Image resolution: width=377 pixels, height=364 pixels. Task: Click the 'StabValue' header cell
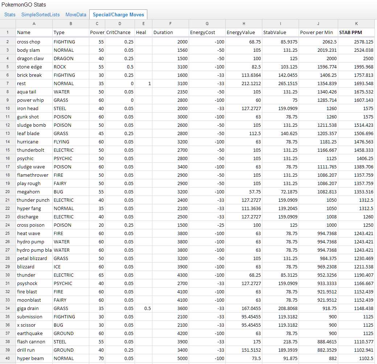[x=280, y=32]
